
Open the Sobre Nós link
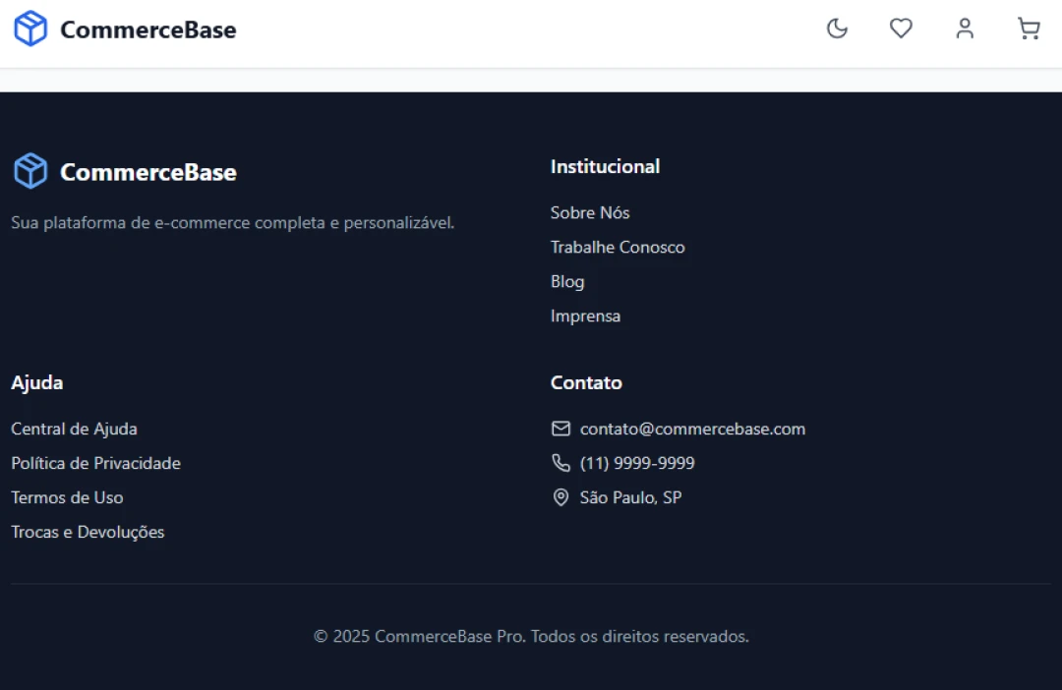pos(590,212)
